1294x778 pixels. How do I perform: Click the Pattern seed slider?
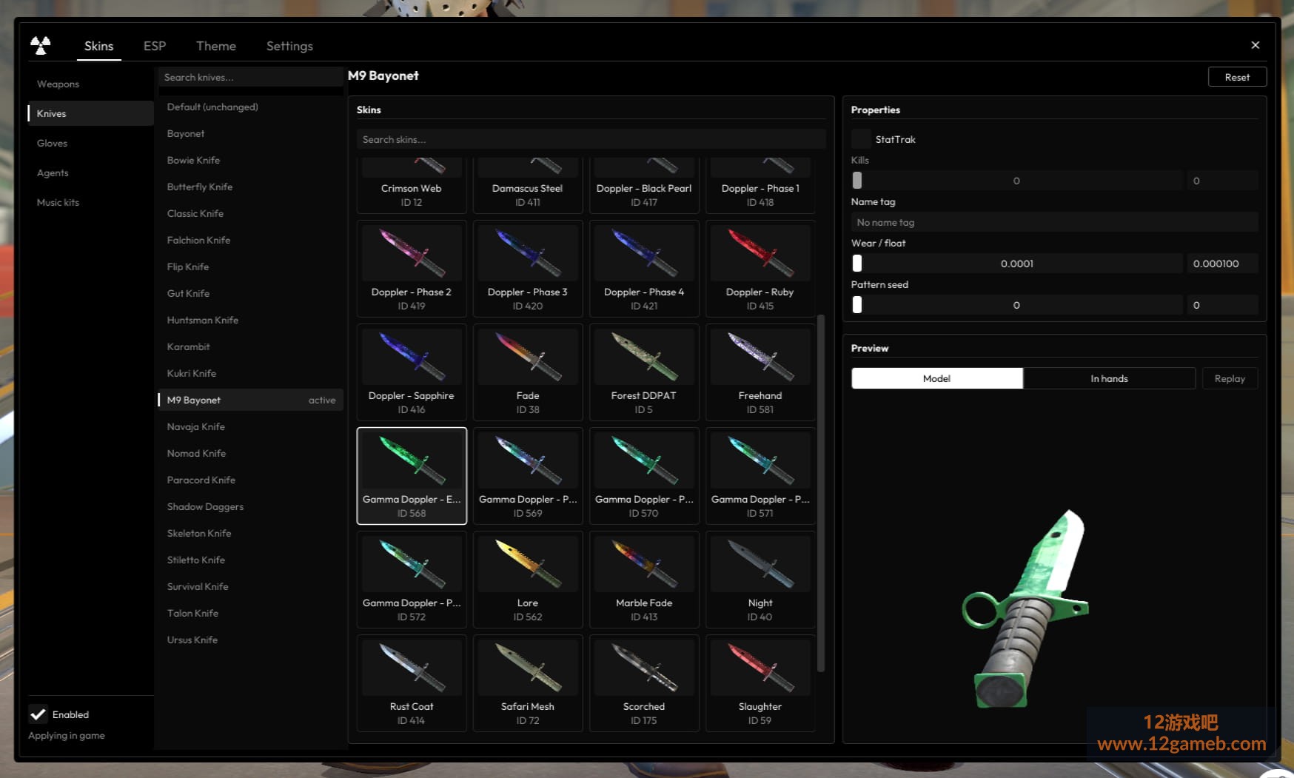tap(1016, 305)
